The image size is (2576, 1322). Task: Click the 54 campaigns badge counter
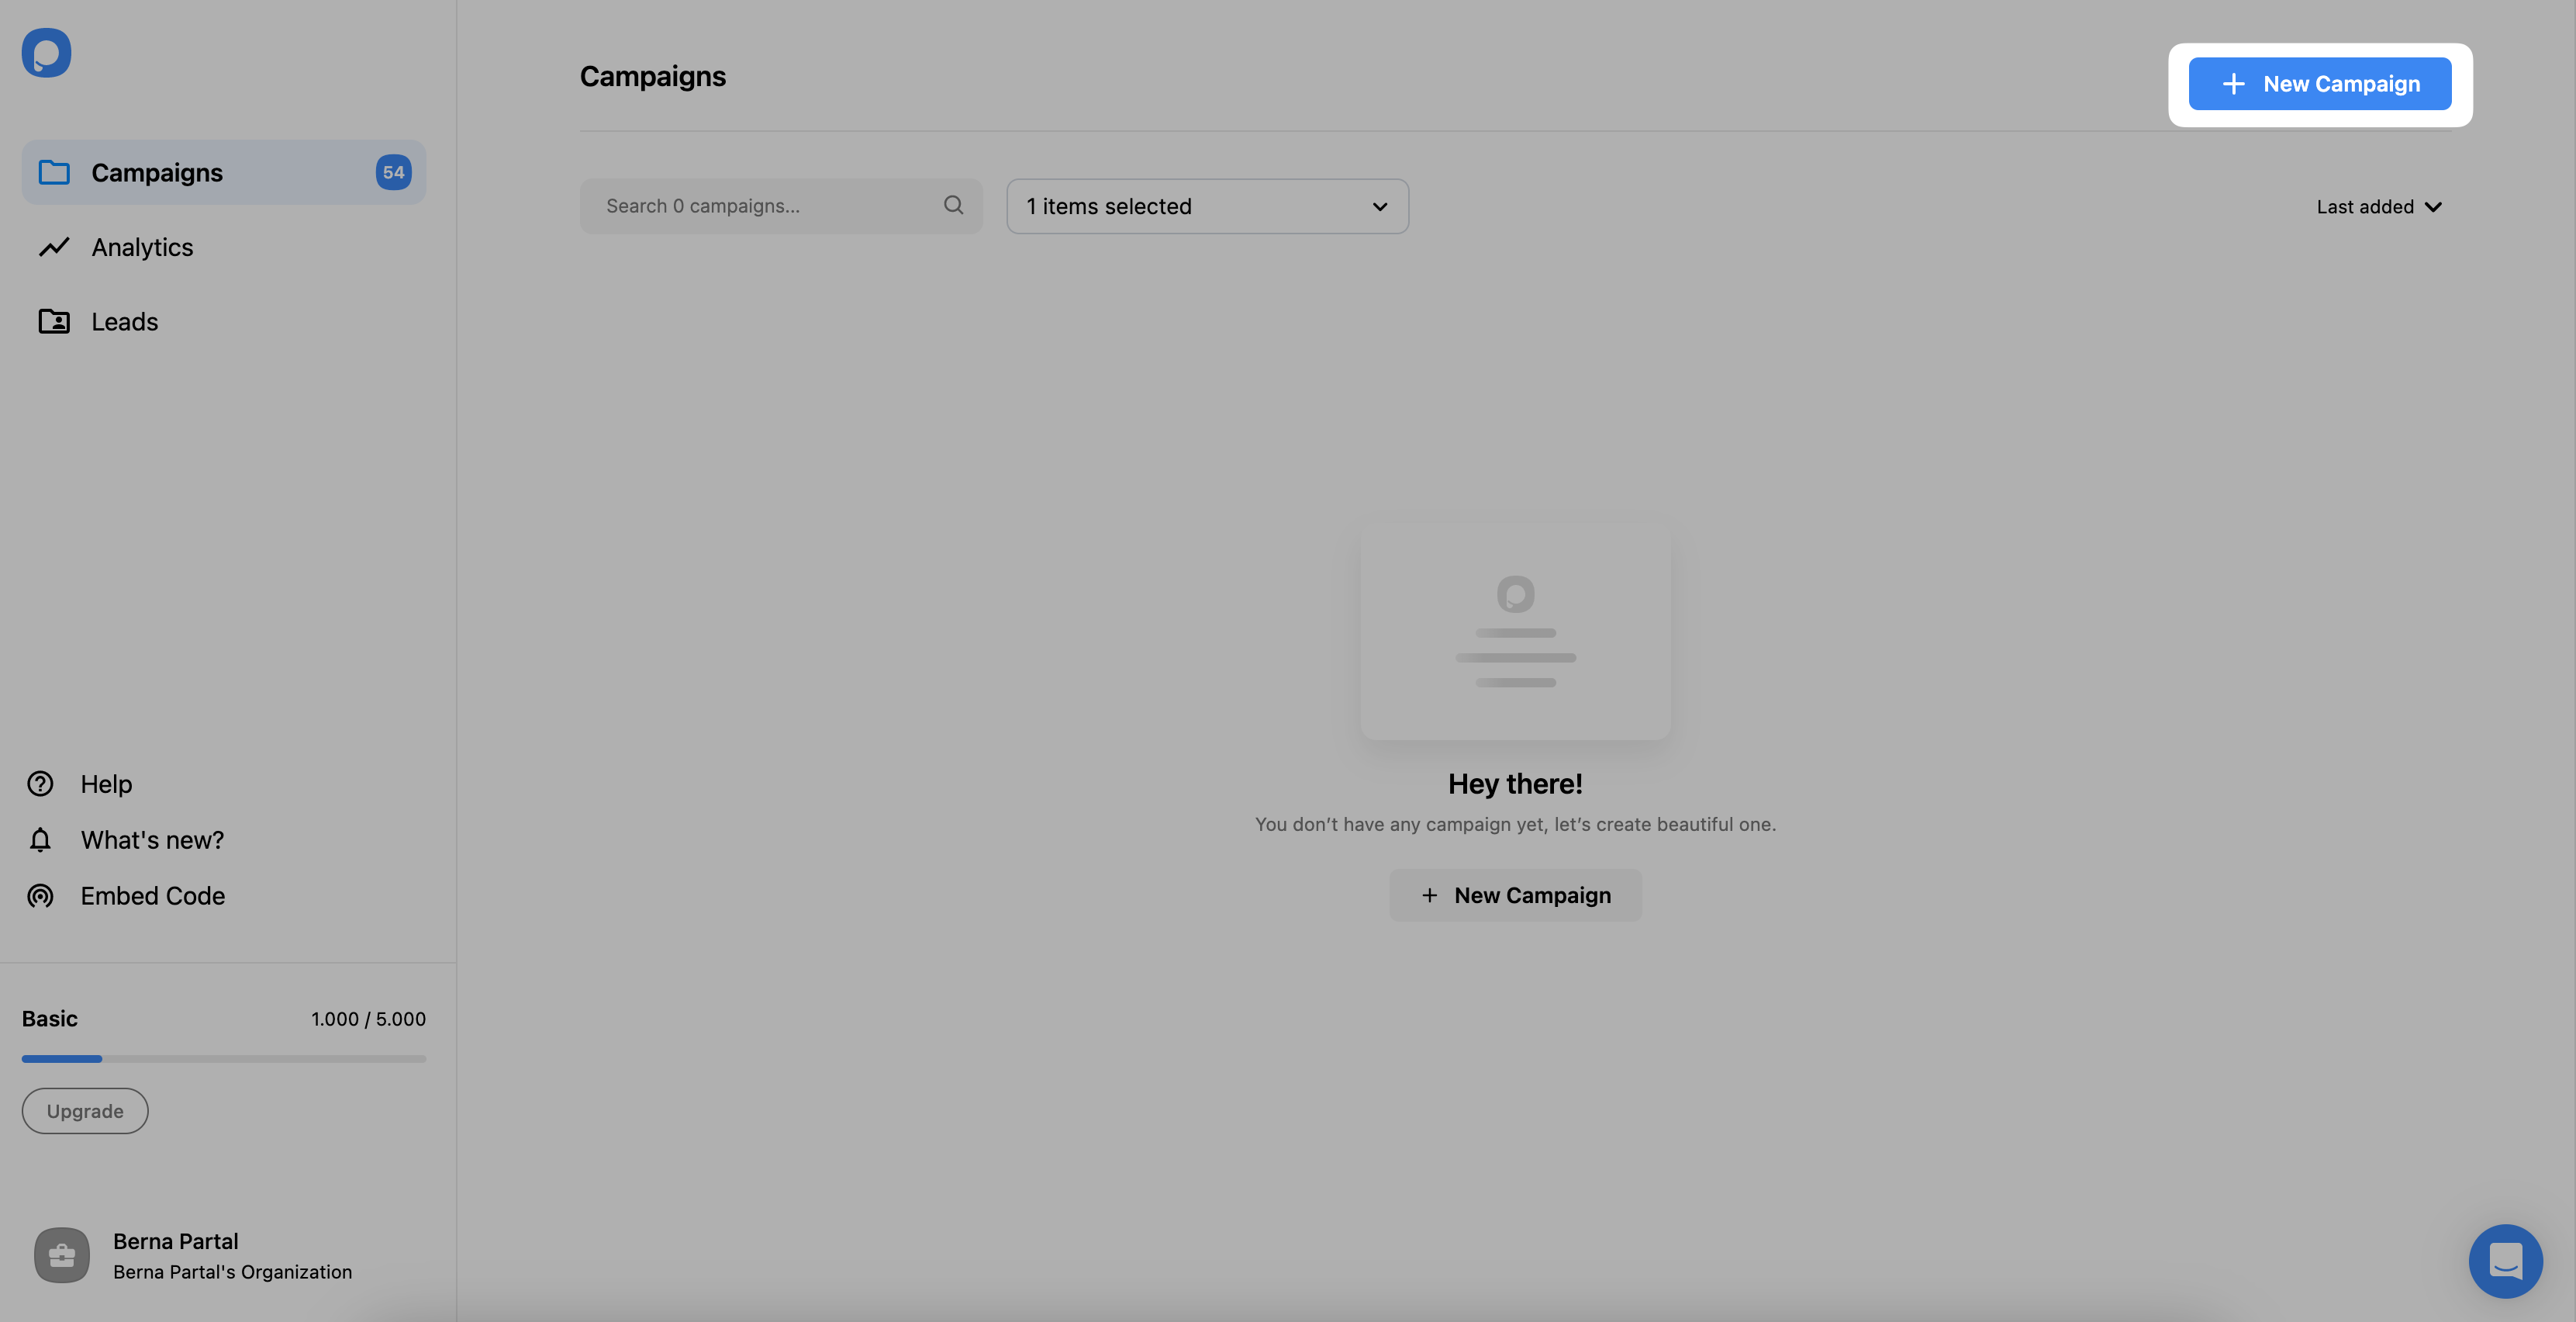coord(392,171)
